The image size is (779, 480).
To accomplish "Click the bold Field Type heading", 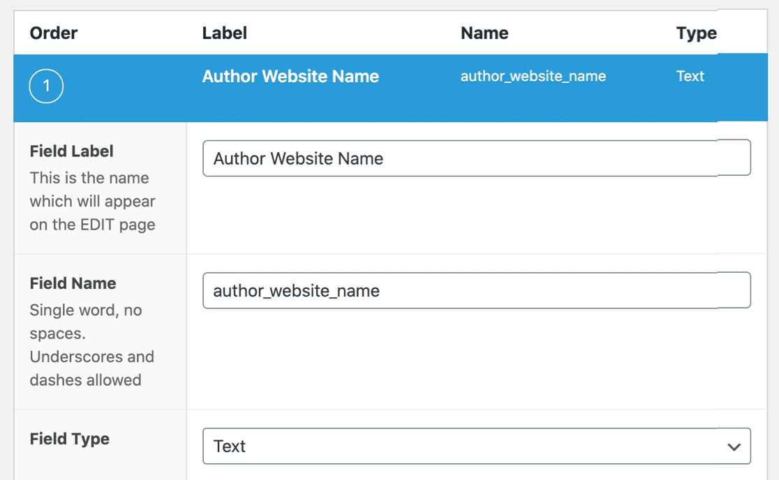I will pyautogui.click(x=70, y=439).
